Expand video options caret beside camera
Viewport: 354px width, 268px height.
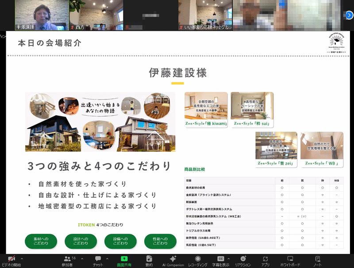tap(22, 259)
